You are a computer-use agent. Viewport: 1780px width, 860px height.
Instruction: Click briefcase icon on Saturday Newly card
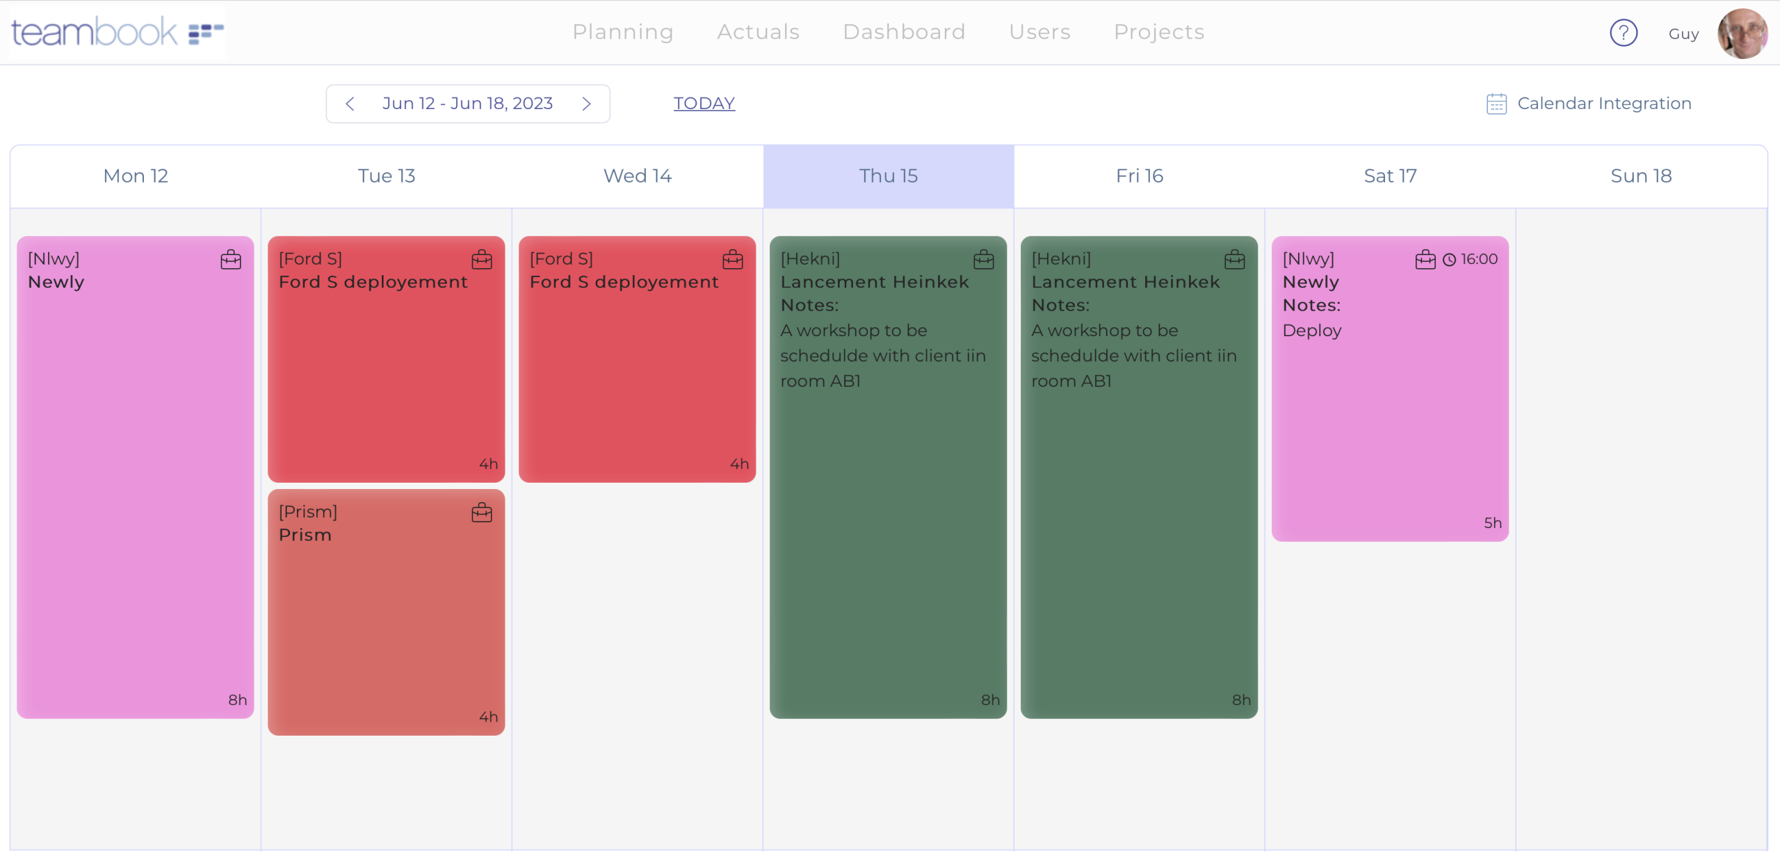point(1425,260)
